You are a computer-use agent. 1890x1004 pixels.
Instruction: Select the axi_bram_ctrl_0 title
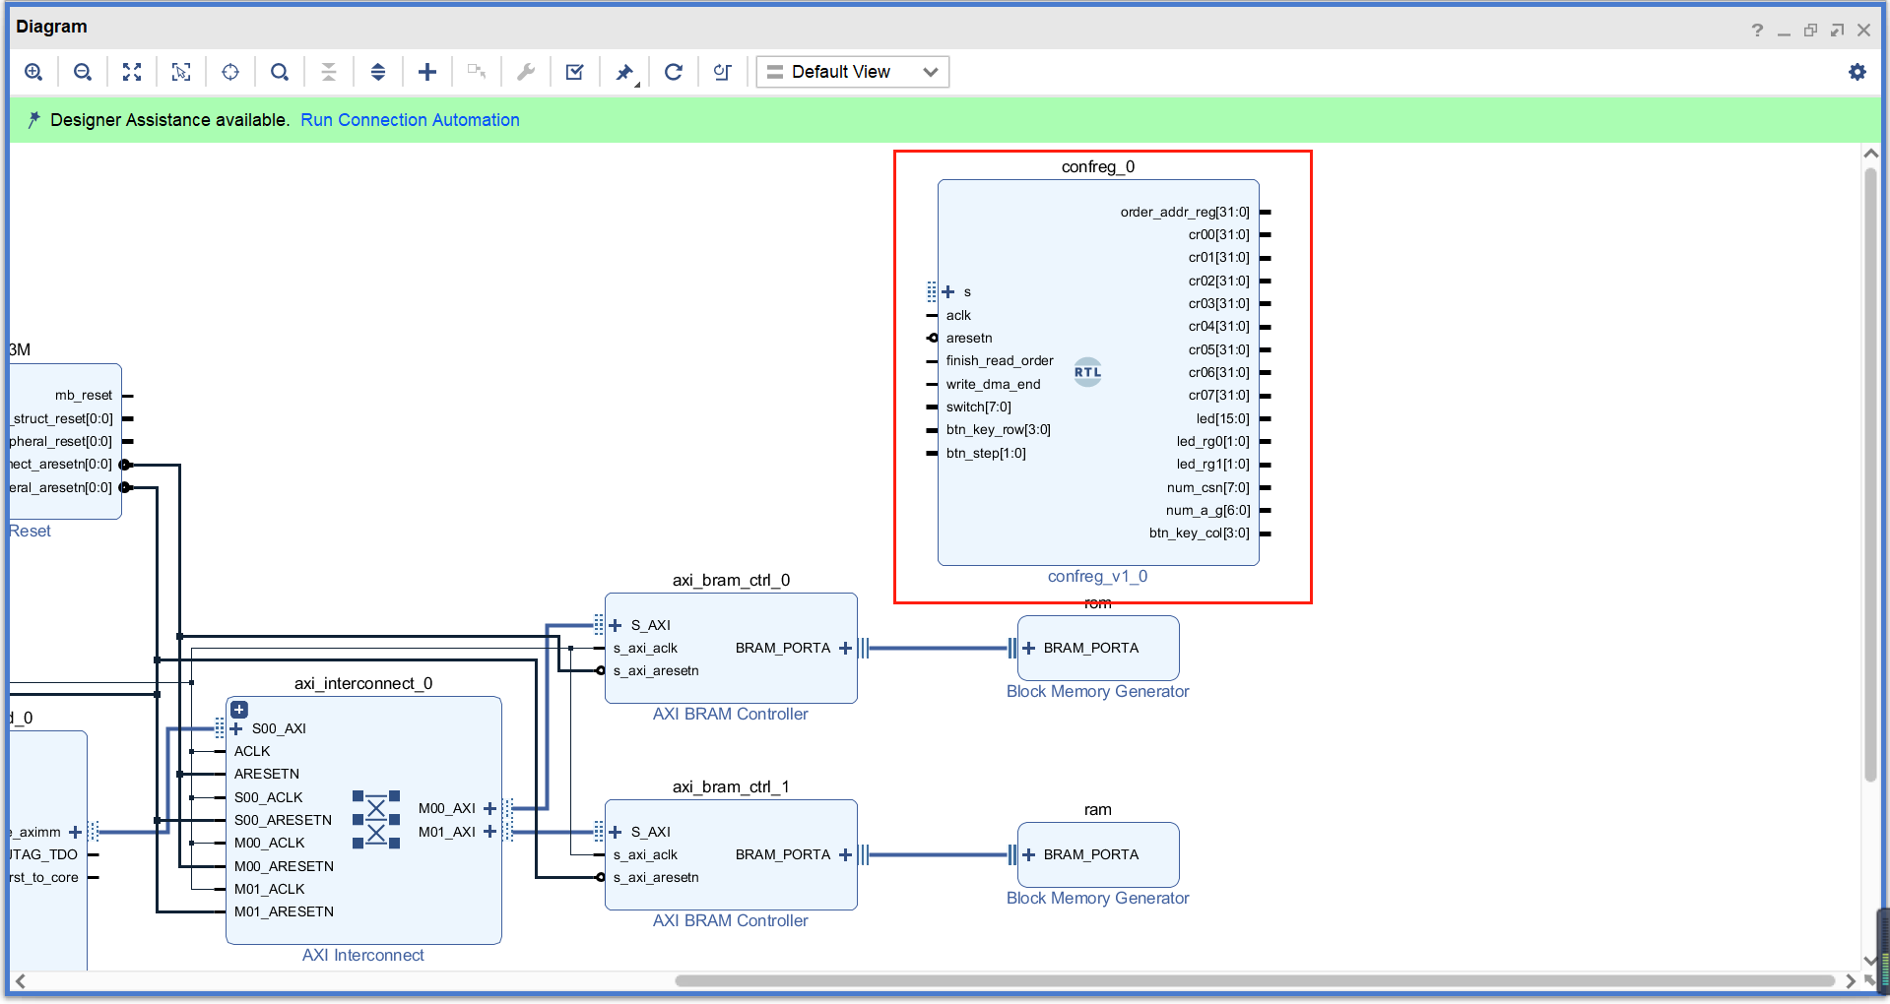731,580
